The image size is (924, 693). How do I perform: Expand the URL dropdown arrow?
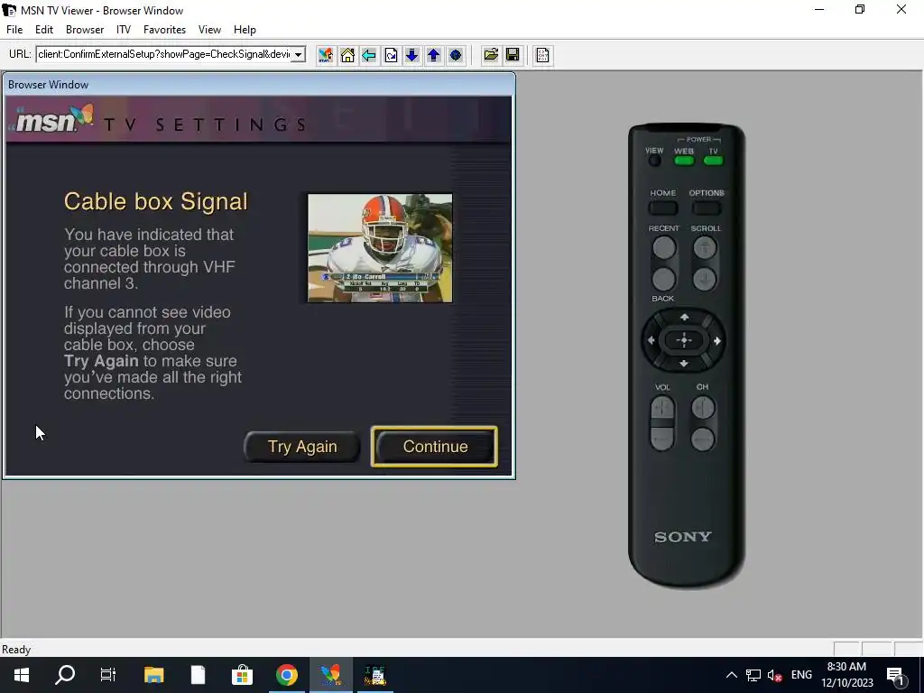299,55
